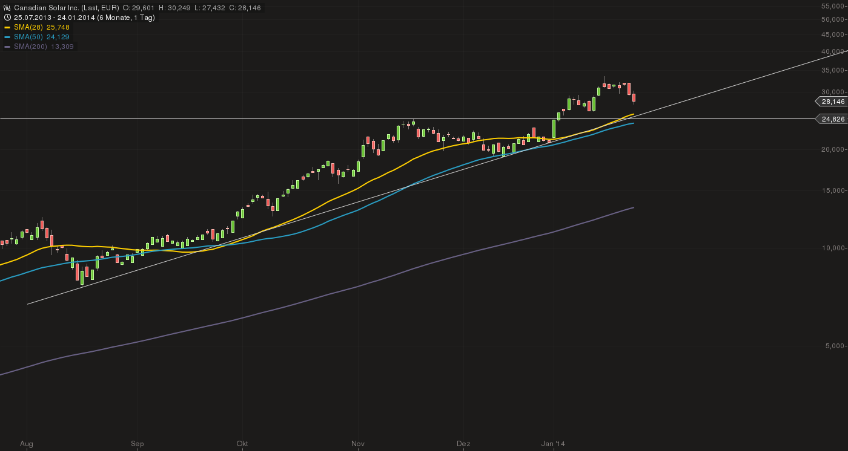Click the blue SMA(50) legend color marker
This screenshot has width=848, height=451.
coord(7,37)
